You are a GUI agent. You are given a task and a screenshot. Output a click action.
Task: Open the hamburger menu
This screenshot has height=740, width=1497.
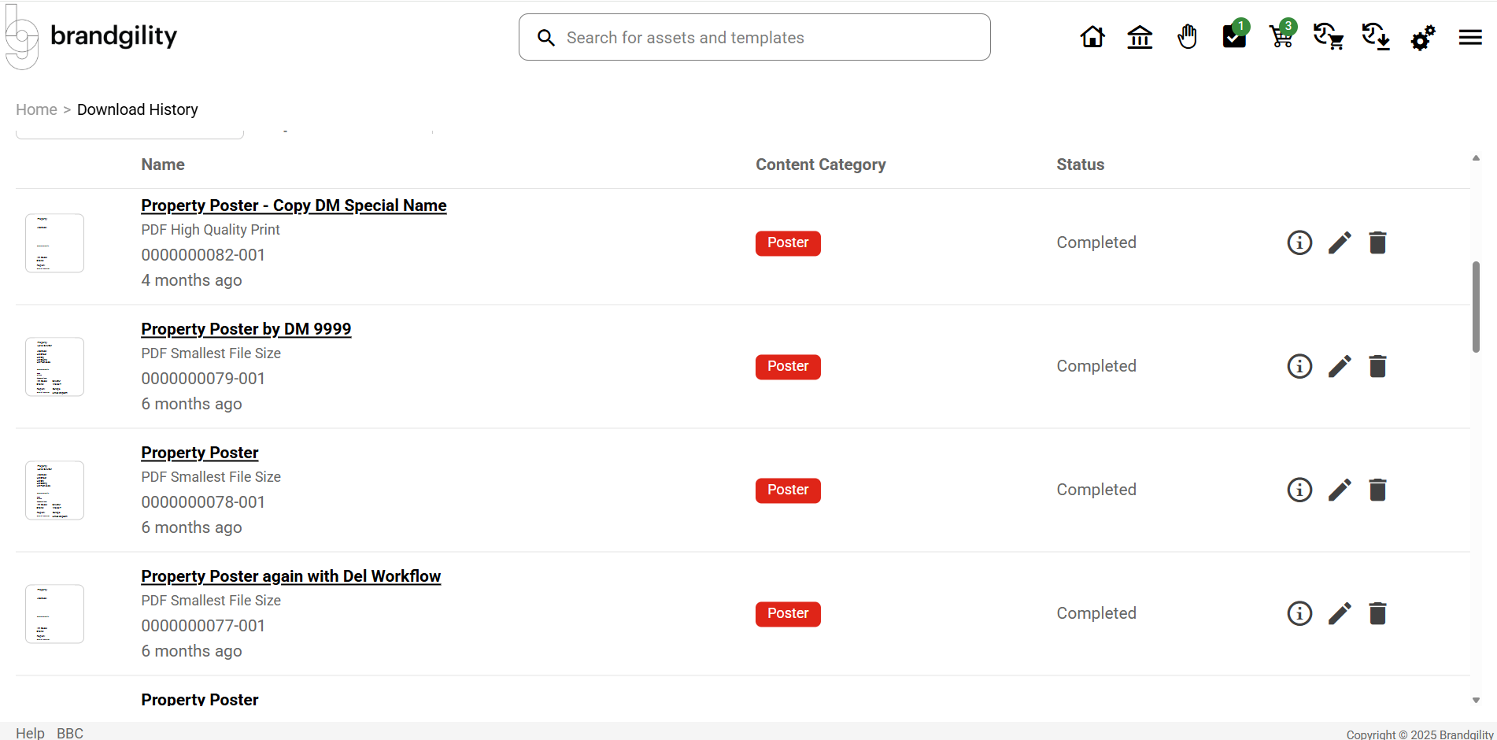[1469, 37]
